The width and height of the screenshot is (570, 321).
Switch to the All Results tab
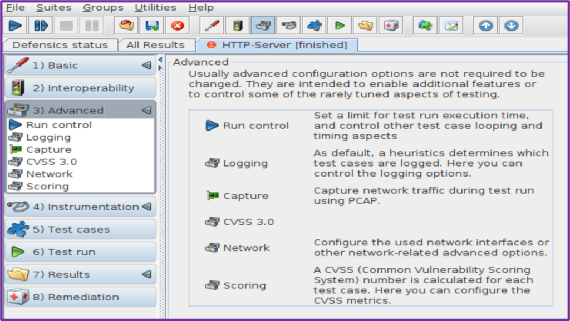(155, 45)
